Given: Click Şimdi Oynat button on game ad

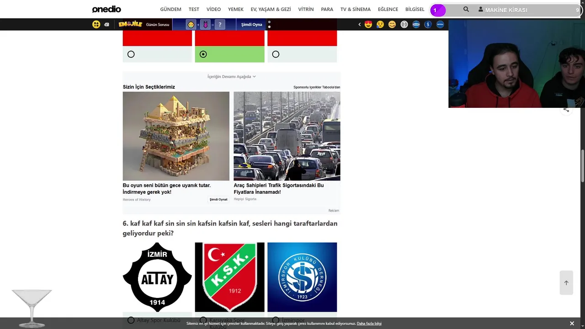Looking at the screenshot, I should [x=218, y=200].
